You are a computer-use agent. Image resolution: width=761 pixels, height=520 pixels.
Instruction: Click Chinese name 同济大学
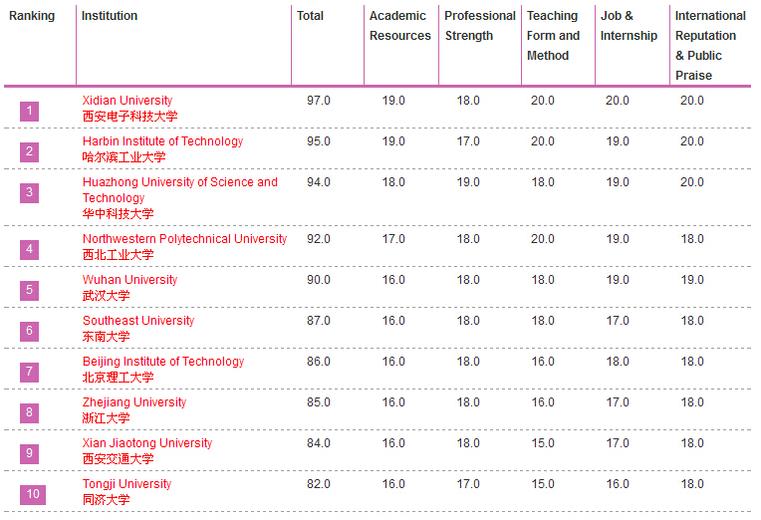(x=106, y=499)
